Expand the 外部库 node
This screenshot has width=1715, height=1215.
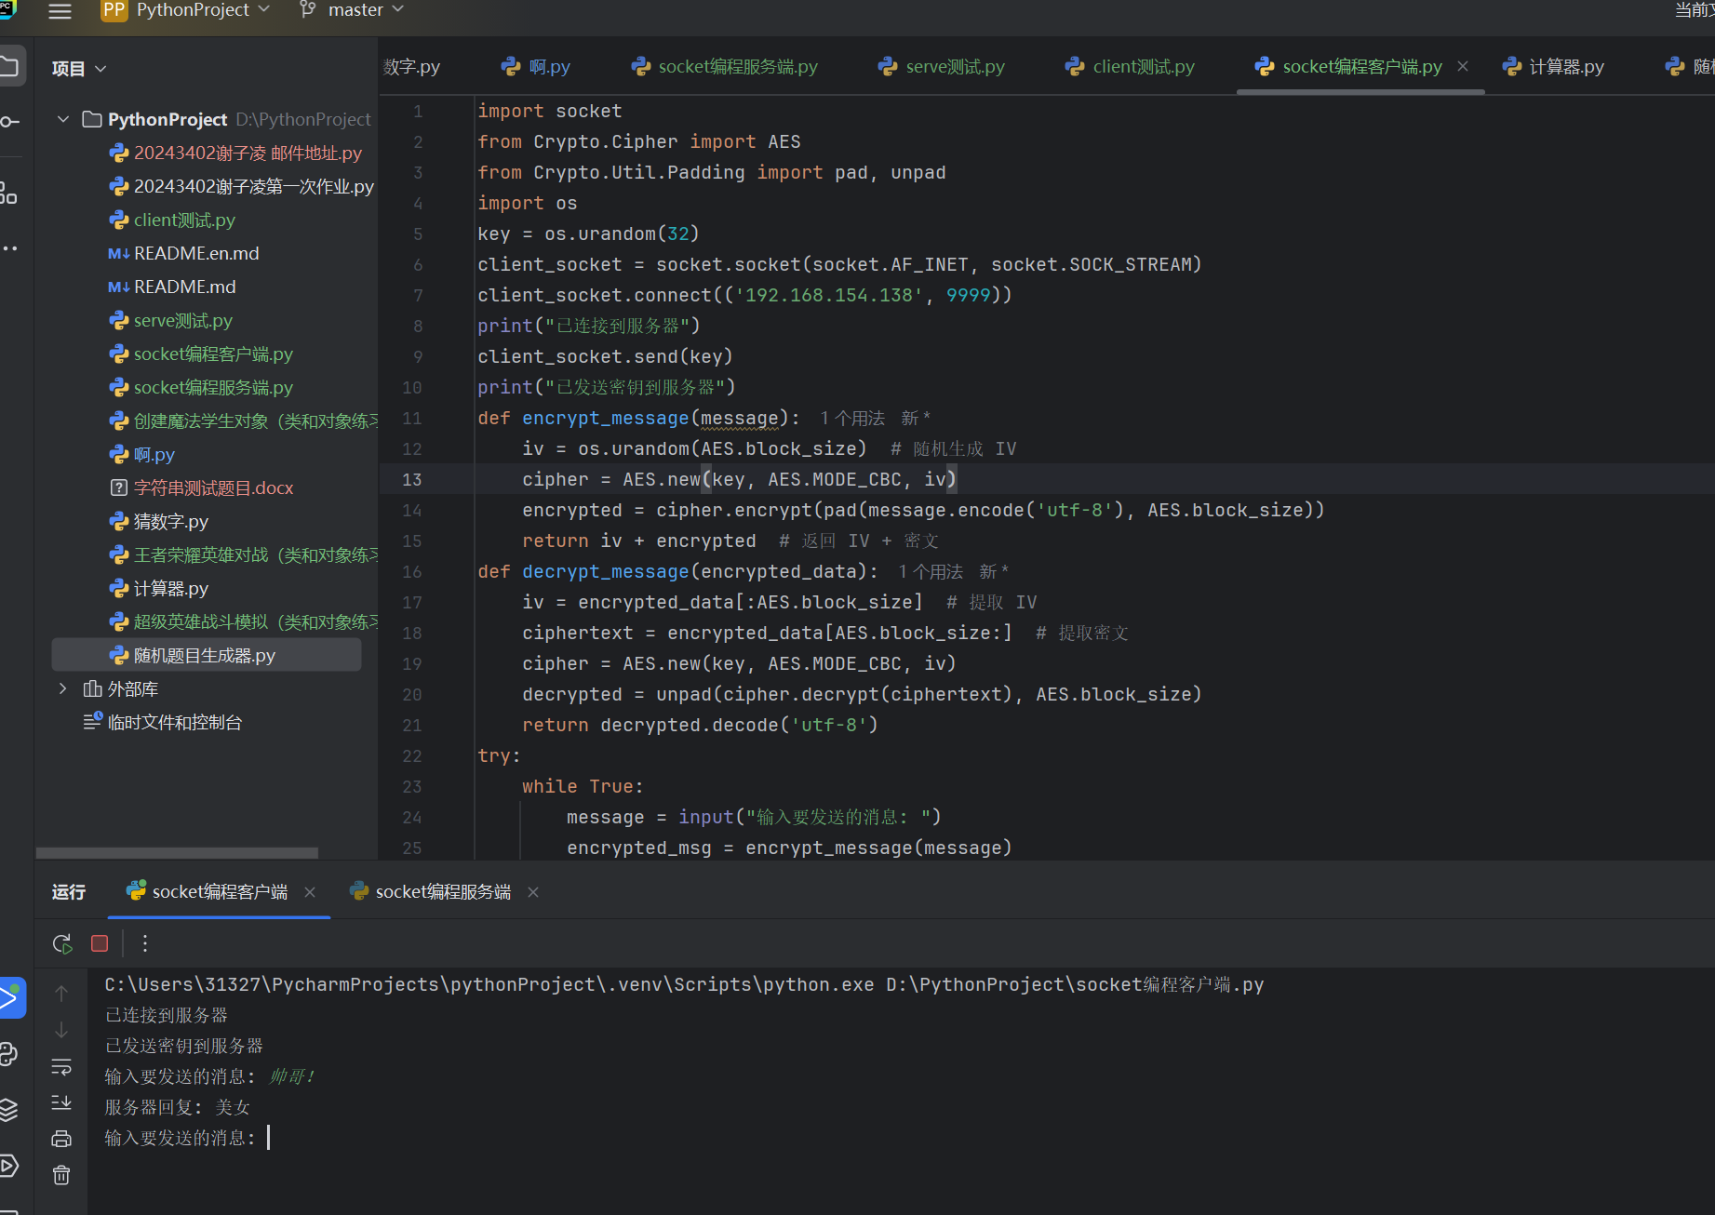point(63,688)
